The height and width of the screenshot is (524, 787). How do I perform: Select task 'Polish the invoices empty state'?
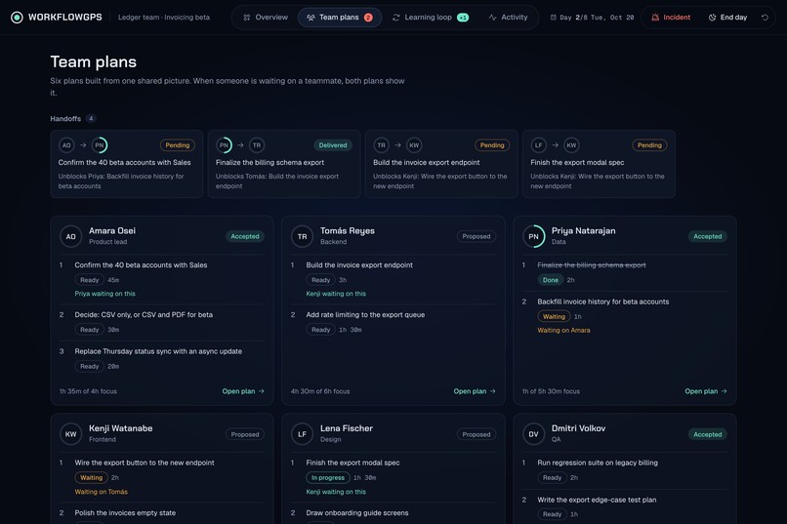(125, 513)
